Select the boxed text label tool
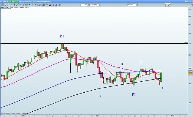 [44, 5]
